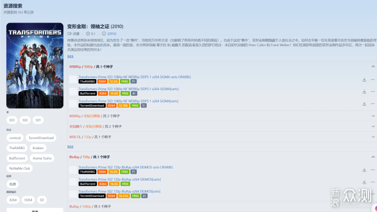Filter by video codec X264 chip
Image resolution: width=377 pixels, height=212 pixels.
(13, 200)
